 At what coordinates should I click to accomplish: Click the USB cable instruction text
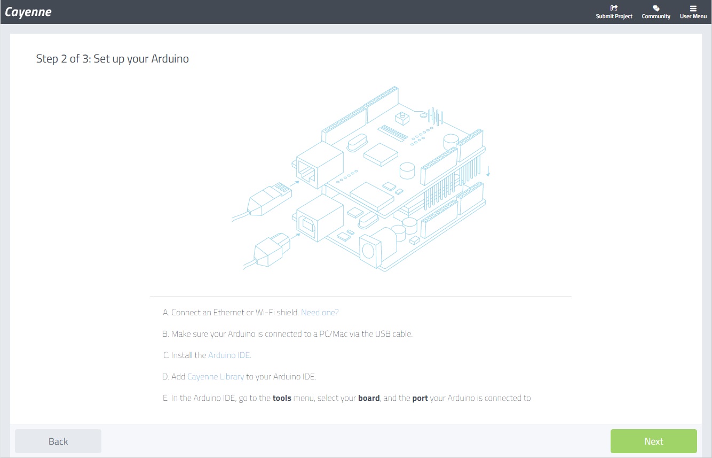288,334
